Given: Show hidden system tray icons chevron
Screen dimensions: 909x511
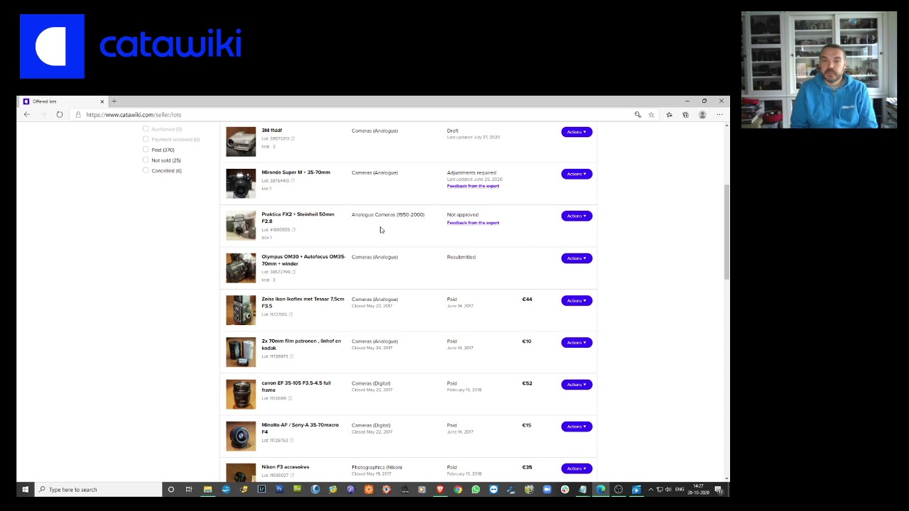Looking at the screenshot, I should [651, 489].
